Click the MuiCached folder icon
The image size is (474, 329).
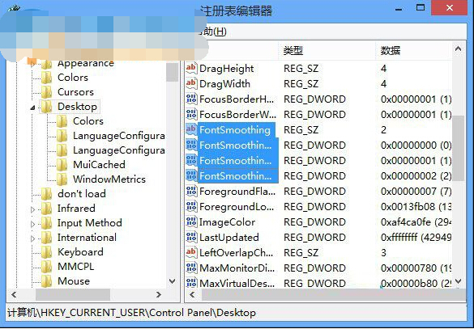point(62,165)
